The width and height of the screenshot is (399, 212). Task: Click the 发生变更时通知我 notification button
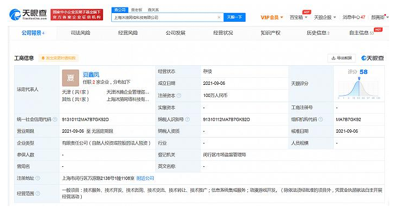[58, 58]
